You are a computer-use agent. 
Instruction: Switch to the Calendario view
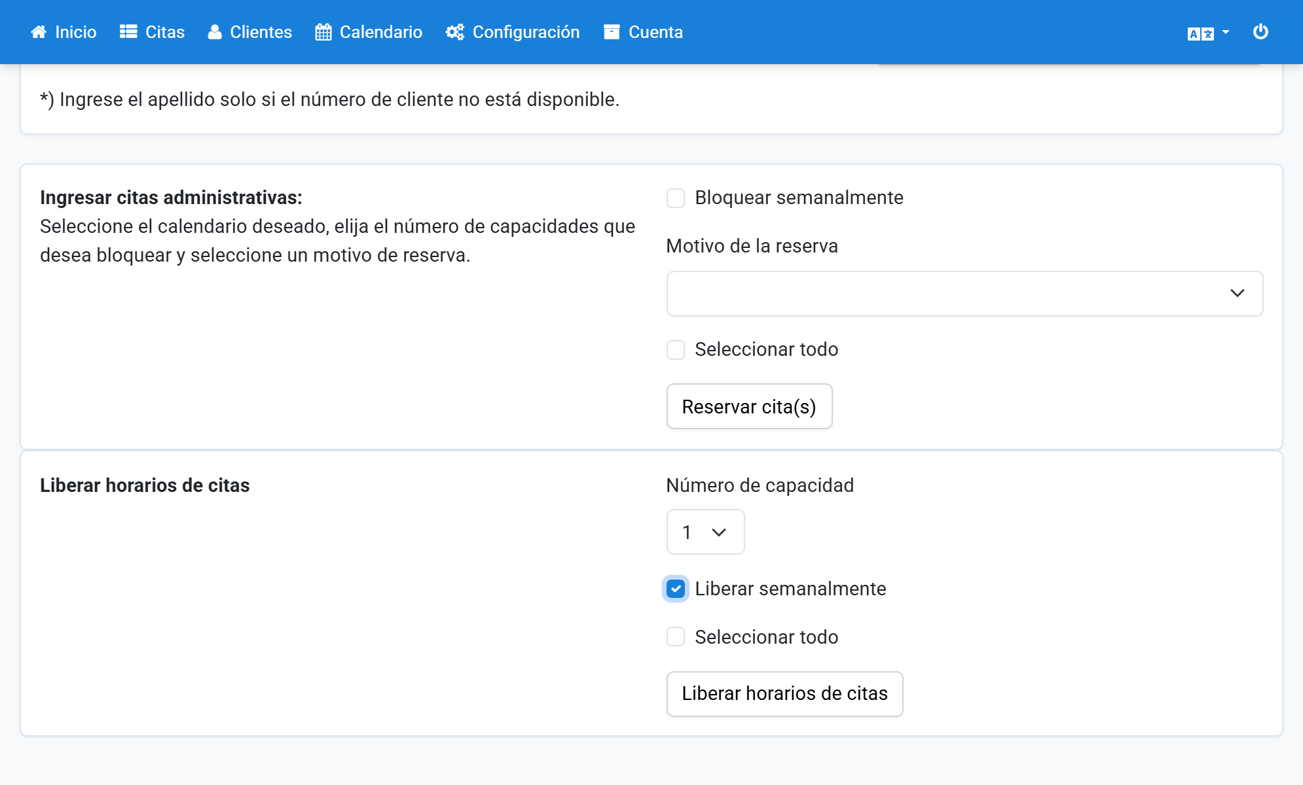pyautogui.click(x=369, y=32)
